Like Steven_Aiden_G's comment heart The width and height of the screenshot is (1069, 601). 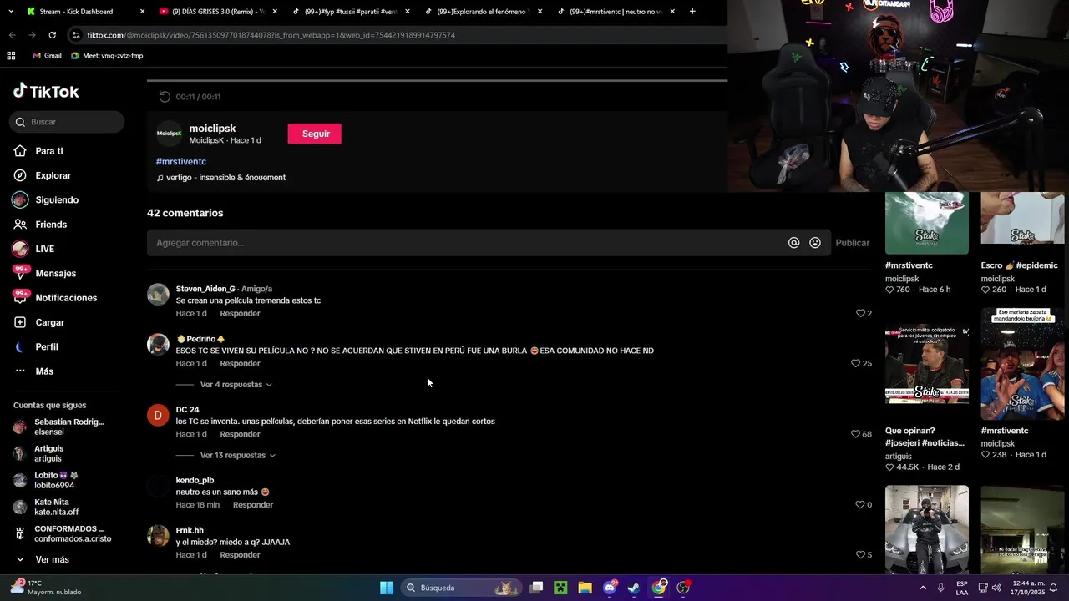pos(860,313)
